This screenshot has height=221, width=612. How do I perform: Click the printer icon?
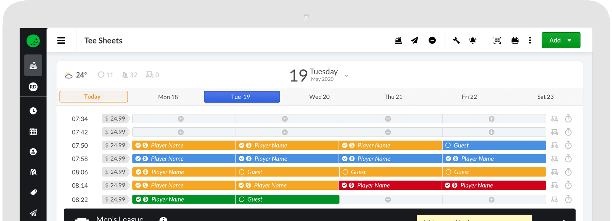(x=515, y=40)
